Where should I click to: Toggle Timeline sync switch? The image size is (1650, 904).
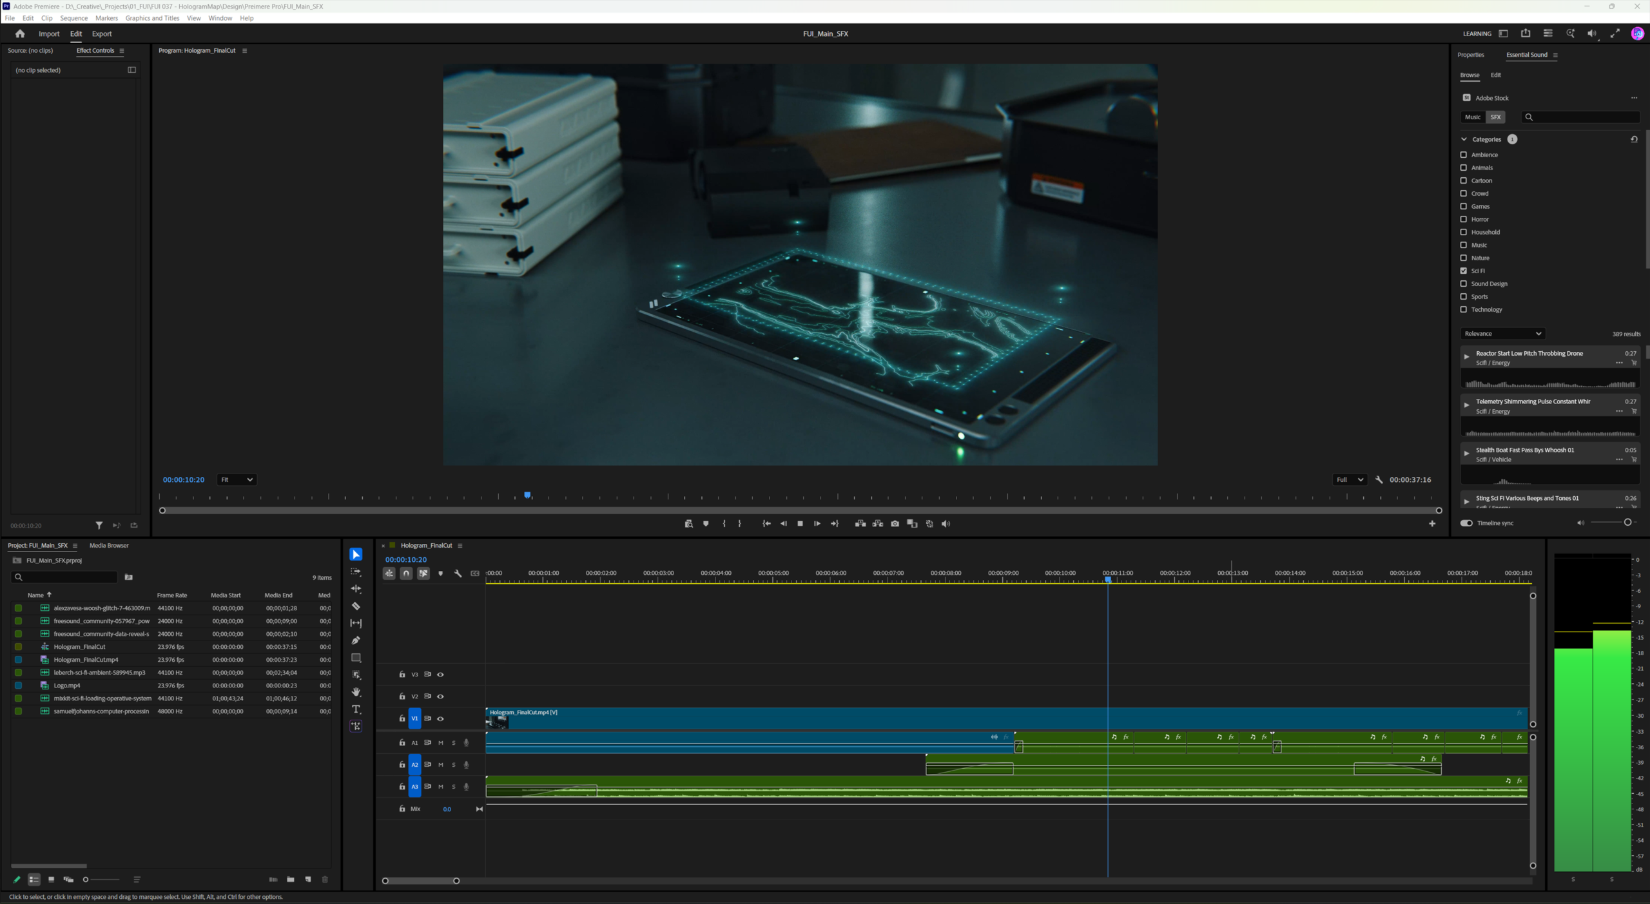(x=1466, y=523)
